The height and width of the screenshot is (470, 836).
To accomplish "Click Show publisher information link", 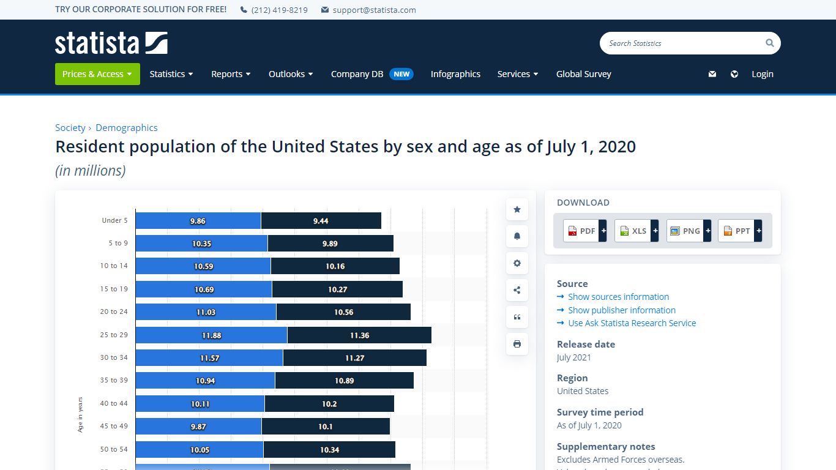I will click(622, 310).
